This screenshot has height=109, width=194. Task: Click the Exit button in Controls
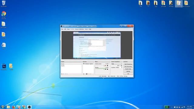pos(128,74)
